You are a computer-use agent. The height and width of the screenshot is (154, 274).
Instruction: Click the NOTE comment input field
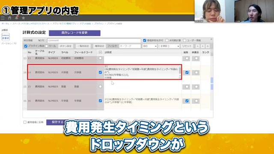click(x=94, y=40)
